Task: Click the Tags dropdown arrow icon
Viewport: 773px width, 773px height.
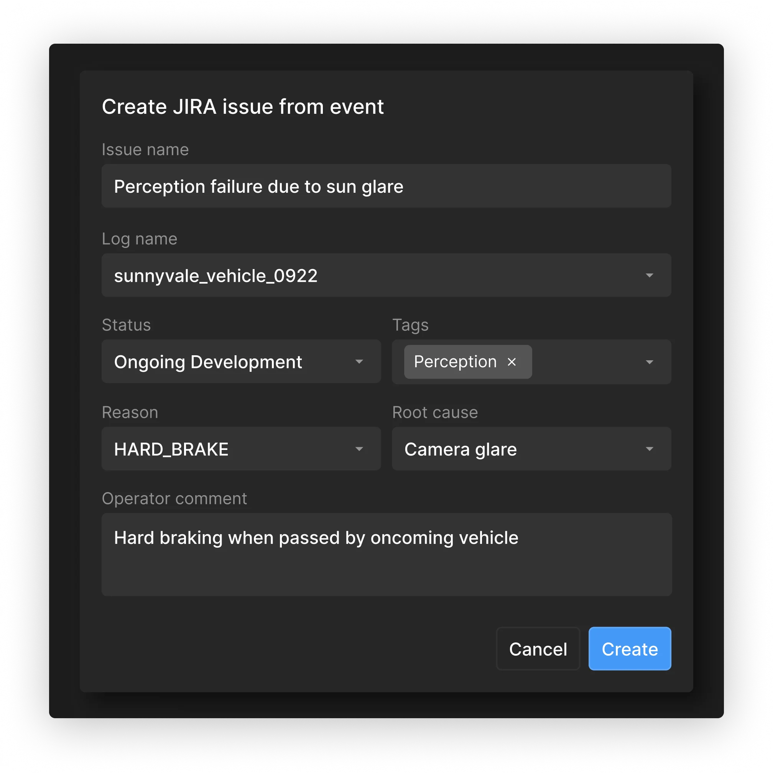Action: tap(650, 362)
